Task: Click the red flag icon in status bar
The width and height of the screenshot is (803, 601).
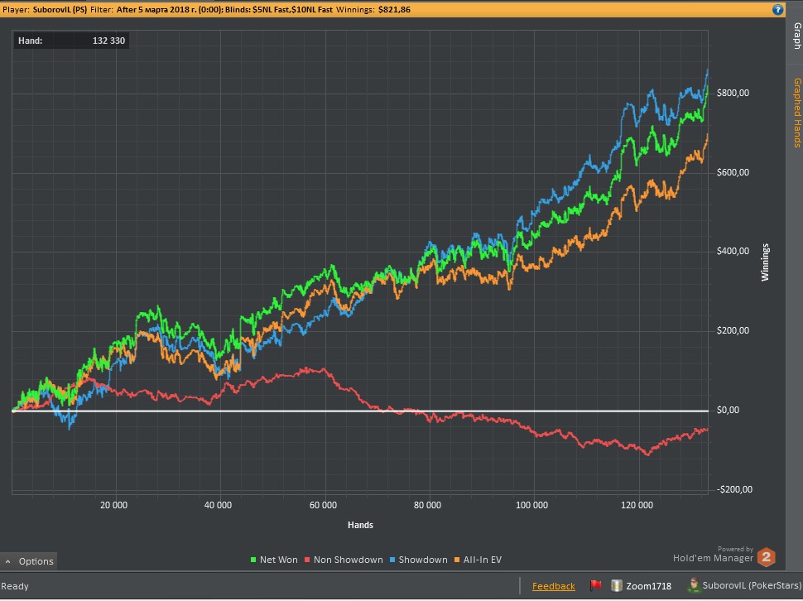Action: coord(595,586)
